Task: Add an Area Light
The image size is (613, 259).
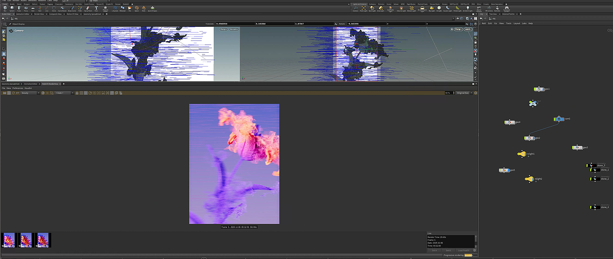Action: [381, 9]
